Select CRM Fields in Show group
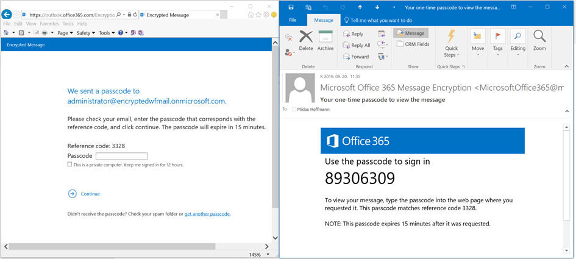This screenshot has height=259, width=576. [413, 44]
